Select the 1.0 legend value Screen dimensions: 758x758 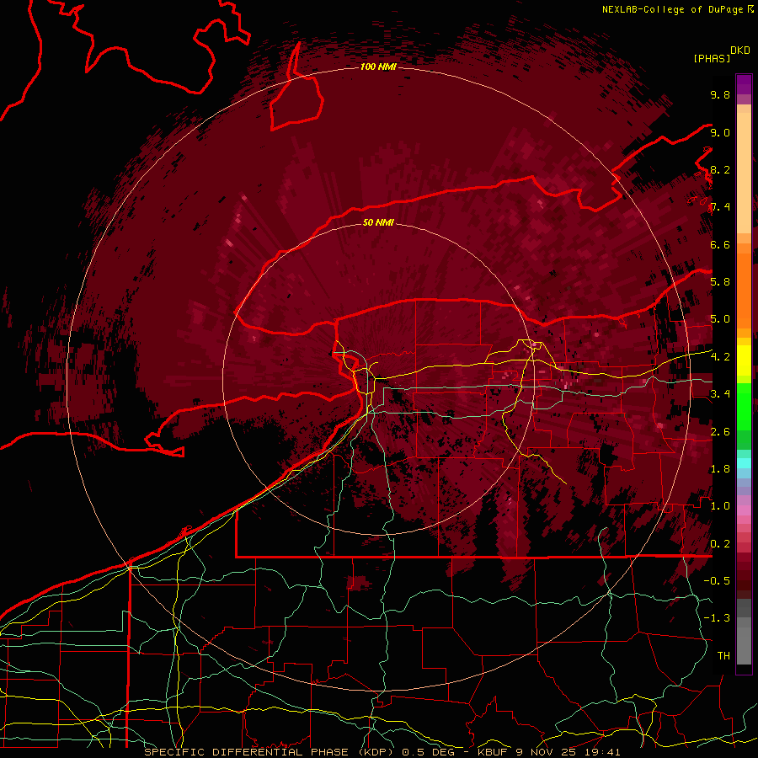pos(720,506)
